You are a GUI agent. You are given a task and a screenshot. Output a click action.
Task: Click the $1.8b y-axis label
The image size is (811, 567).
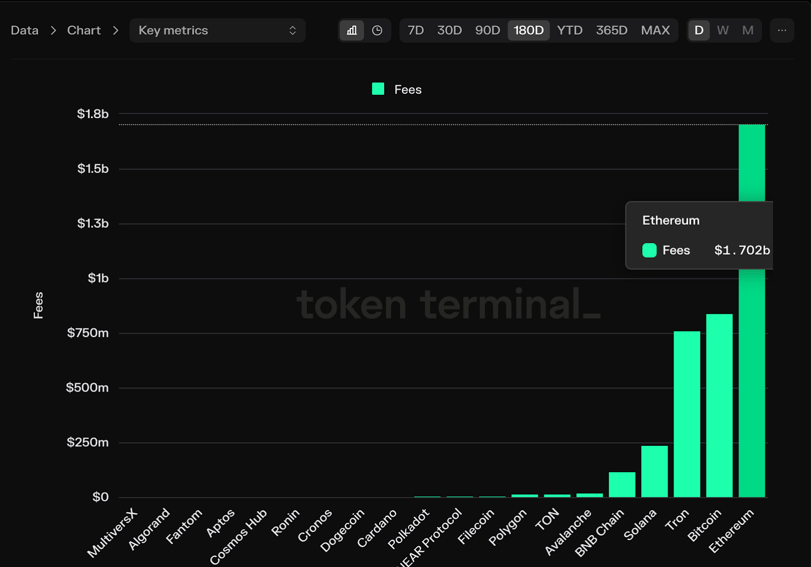93,114
